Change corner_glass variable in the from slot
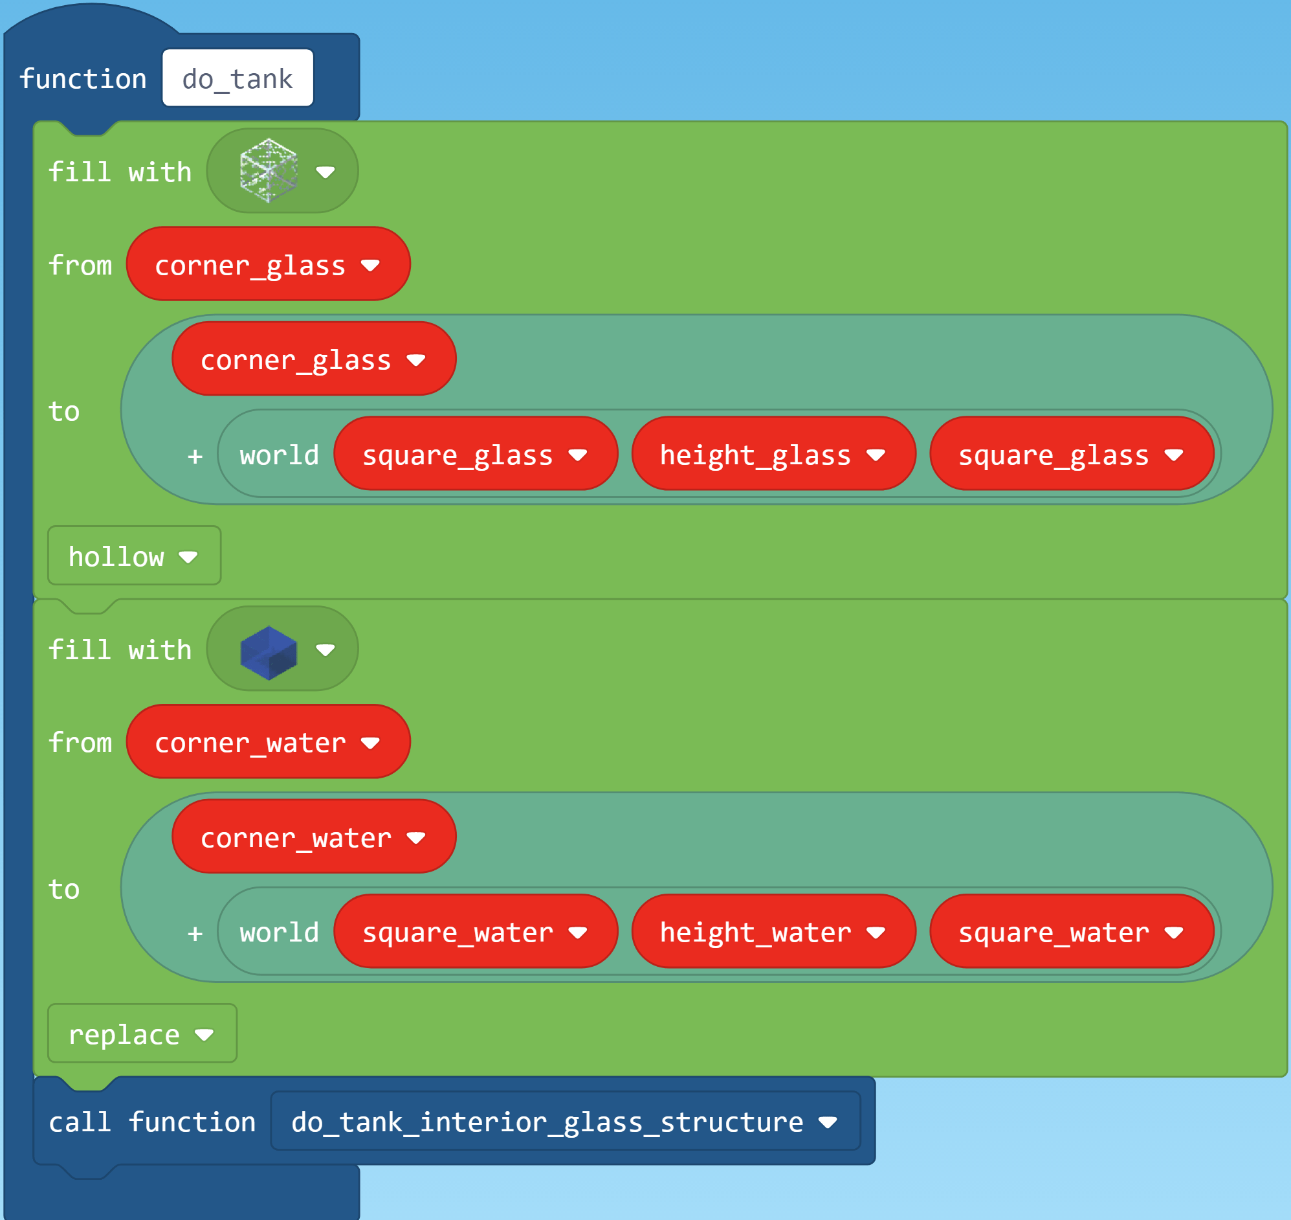 click(x=267, y=264)
